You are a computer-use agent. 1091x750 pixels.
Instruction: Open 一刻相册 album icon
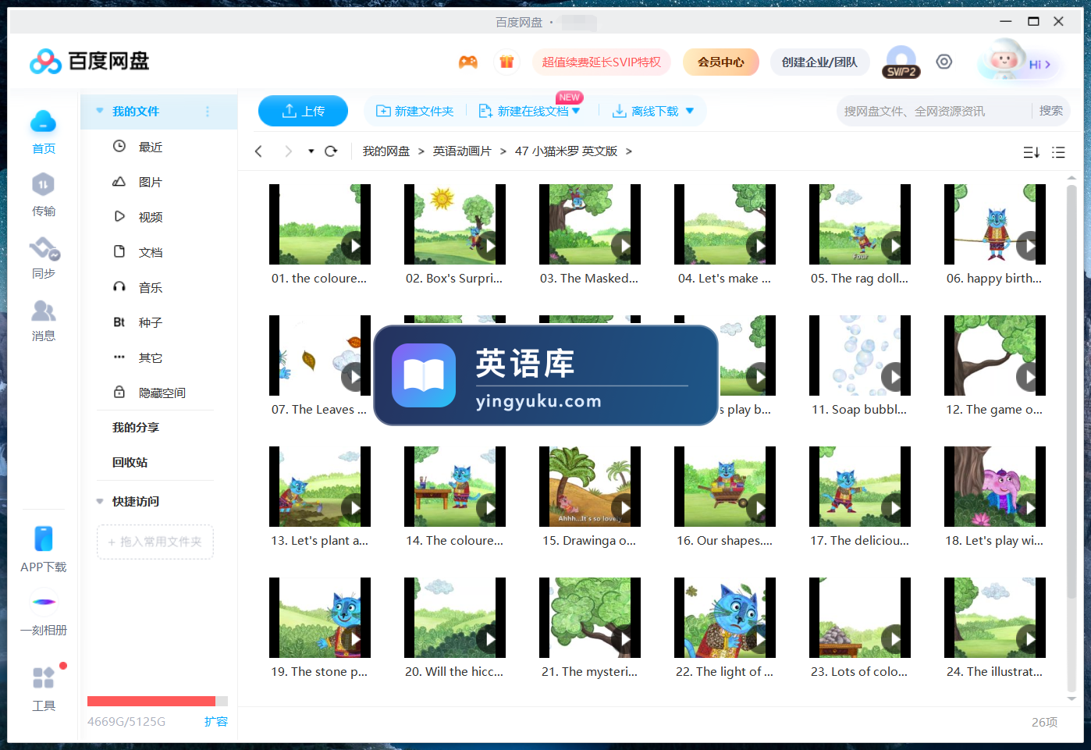(44, 602)
